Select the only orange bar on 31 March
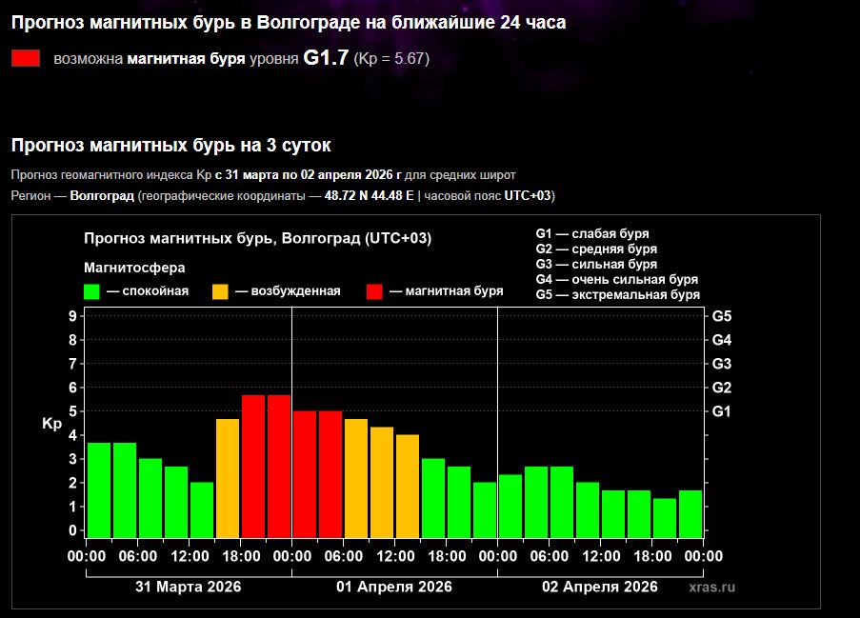860x618 pixels. tap(228, 478)
